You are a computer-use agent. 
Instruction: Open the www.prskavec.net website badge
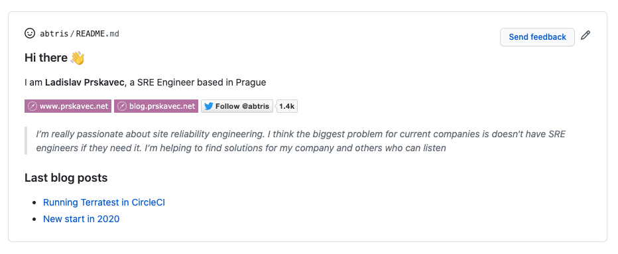pyautogui.click(x=68, y=106)
